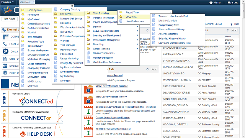Viewport: 245px width, 138px height.
Task: Expand the Benefits submenu folder
Action: (x=112, y=26)
